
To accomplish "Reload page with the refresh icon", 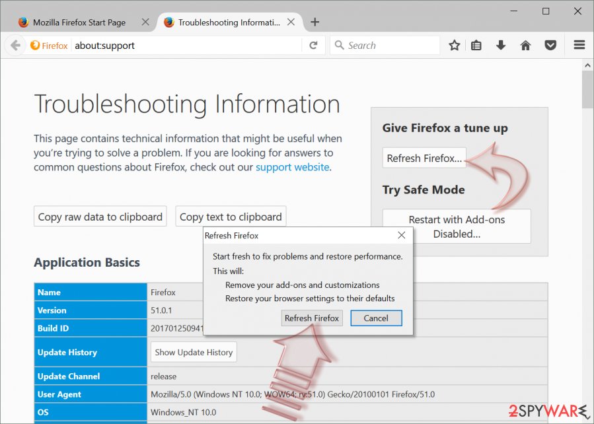I will tap(313, 46).
